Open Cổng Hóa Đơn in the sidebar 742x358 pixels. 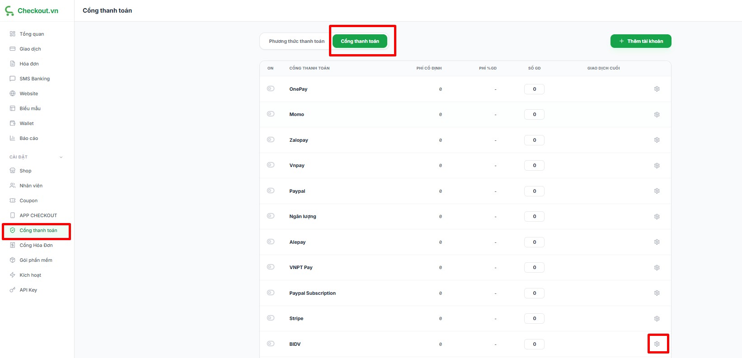[x=36, y=245]
